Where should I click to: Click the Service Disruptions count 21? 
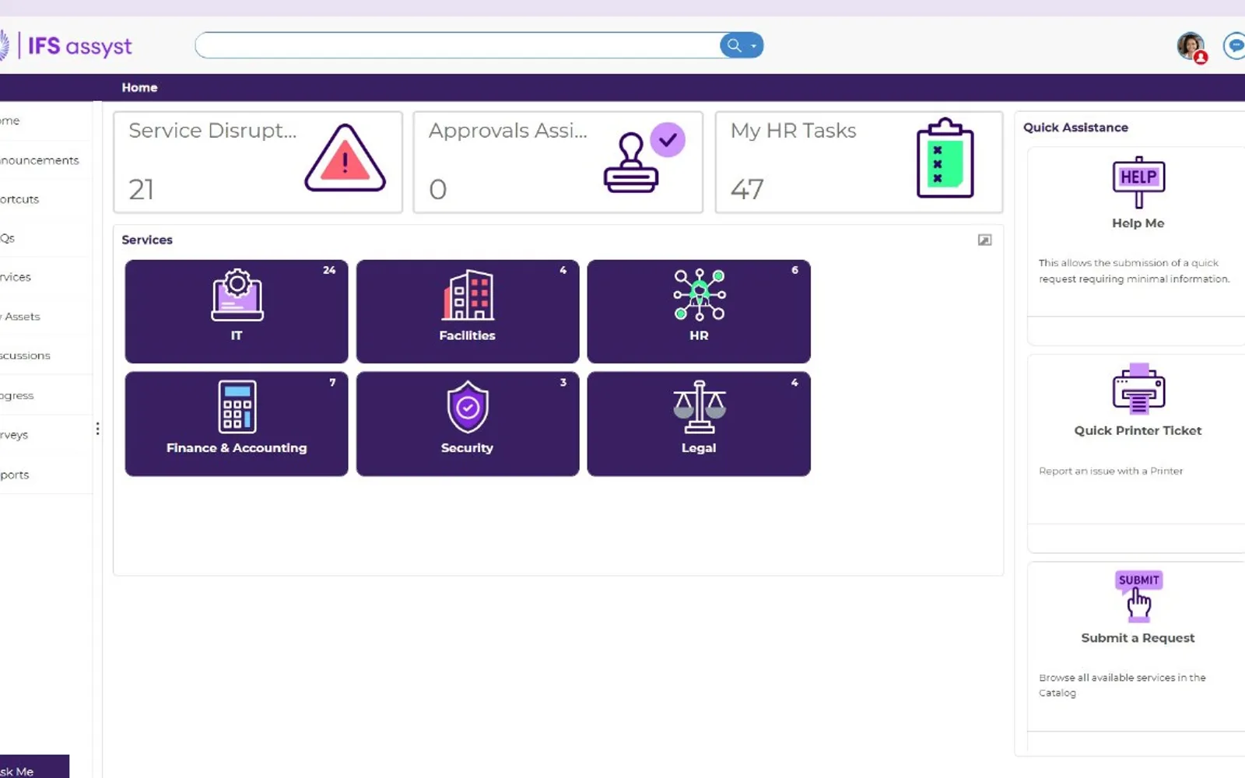click(x=141, y=189)
